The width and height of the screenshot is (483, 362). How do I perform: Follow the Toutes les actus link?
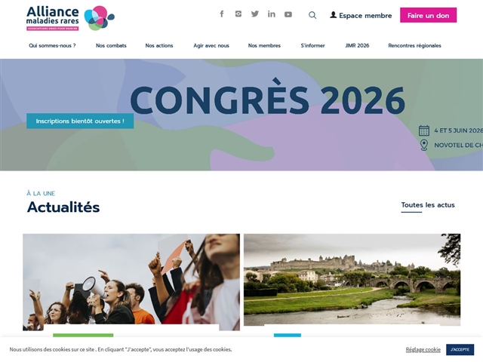[428, 205]
